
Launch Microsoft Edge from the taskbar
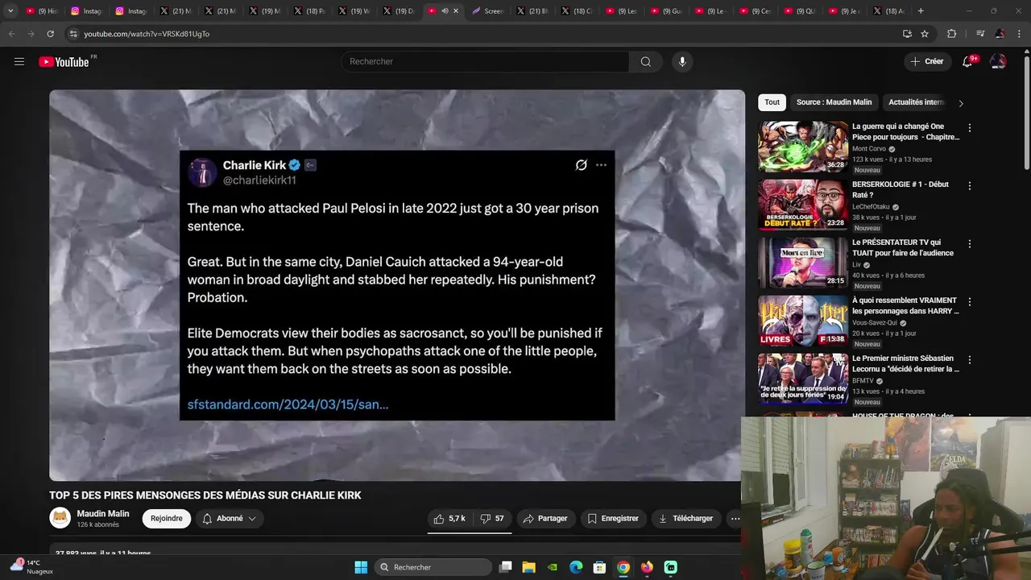click(x=576, y=567)
